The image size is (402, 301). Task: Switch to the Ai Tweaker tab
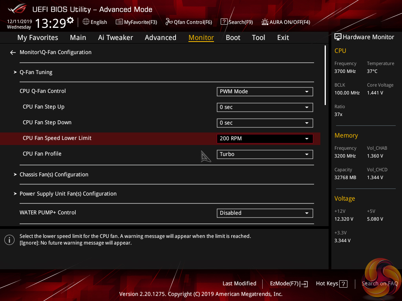point(115,38)
